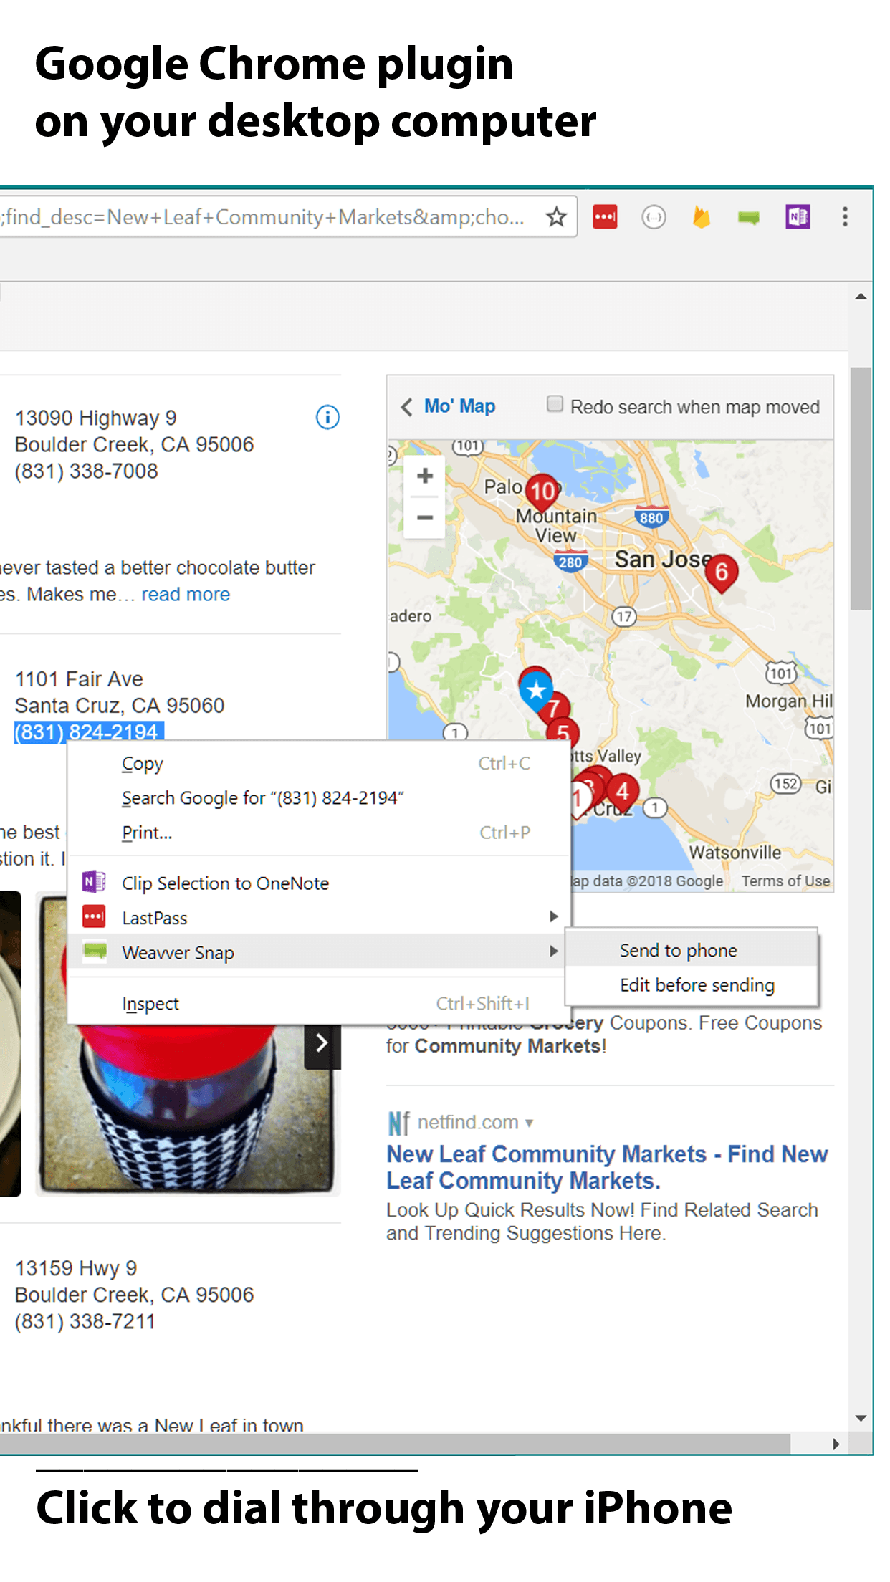Click the scrollbar down arrow
Viewport: 890px width, 1582px height.
click(x=861, y=1418)
